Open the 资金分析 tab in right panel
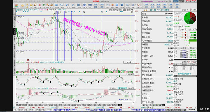This screenshot has width=210, height=112. click(x=186, y=9)
